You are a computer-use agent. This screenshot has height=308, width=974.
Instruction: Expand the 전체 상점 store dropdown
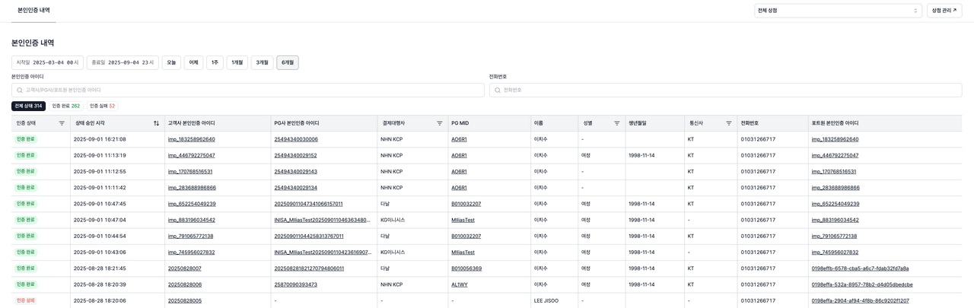tap(837, 11)
